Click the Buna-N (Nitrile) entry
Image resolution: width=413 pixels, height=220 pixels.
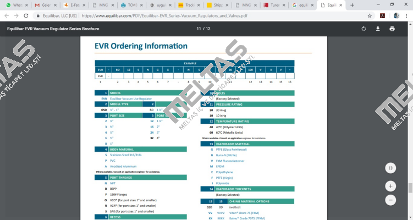coord(226,155)
